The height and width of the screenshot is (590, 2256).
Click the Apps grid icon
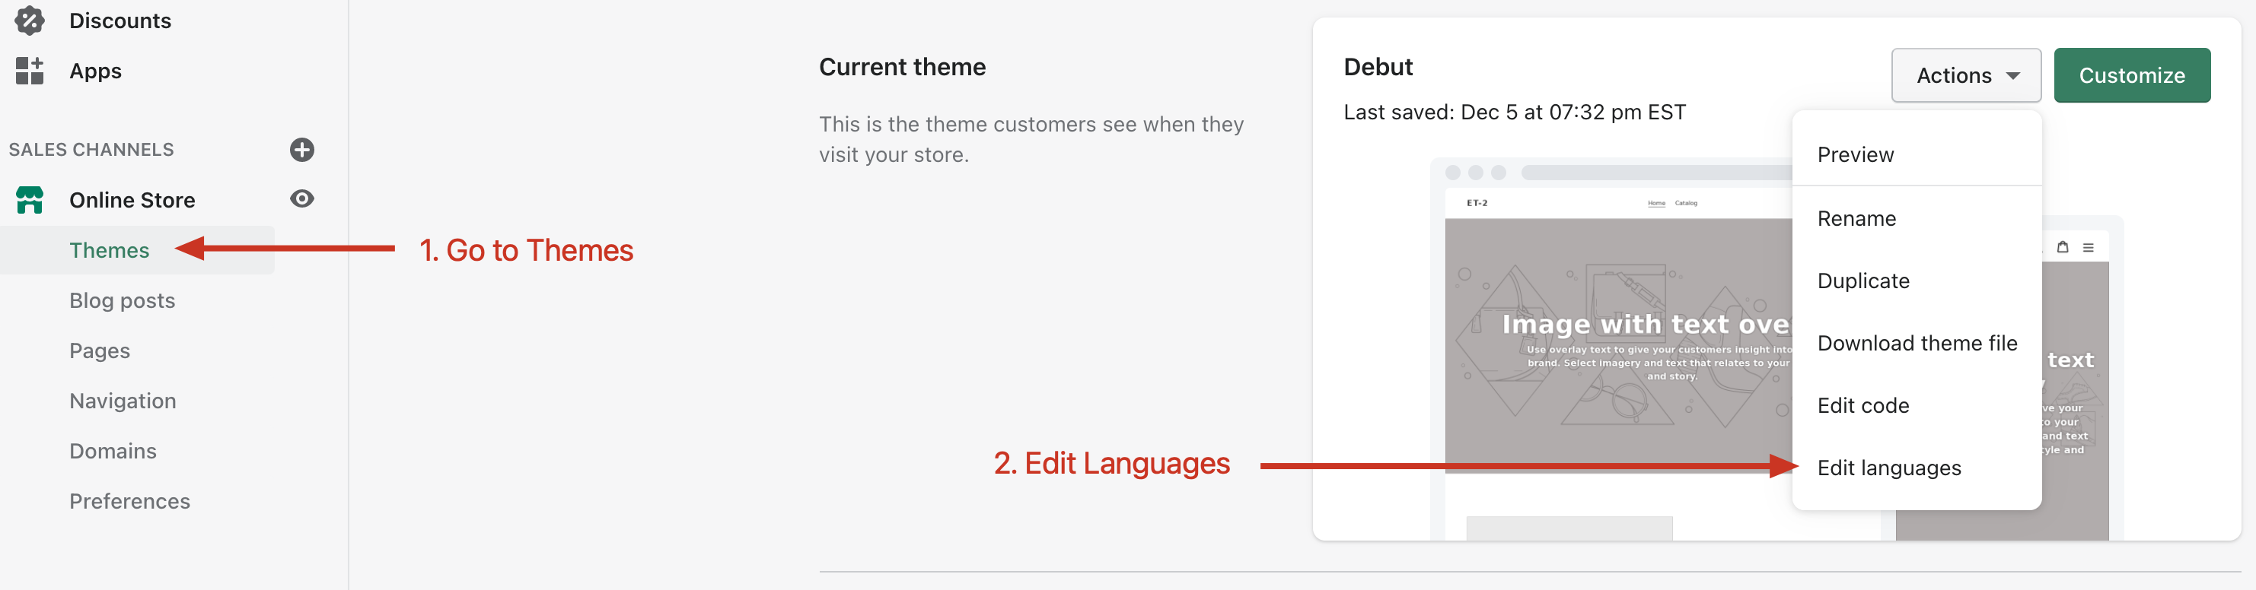[x=30, y=71]
